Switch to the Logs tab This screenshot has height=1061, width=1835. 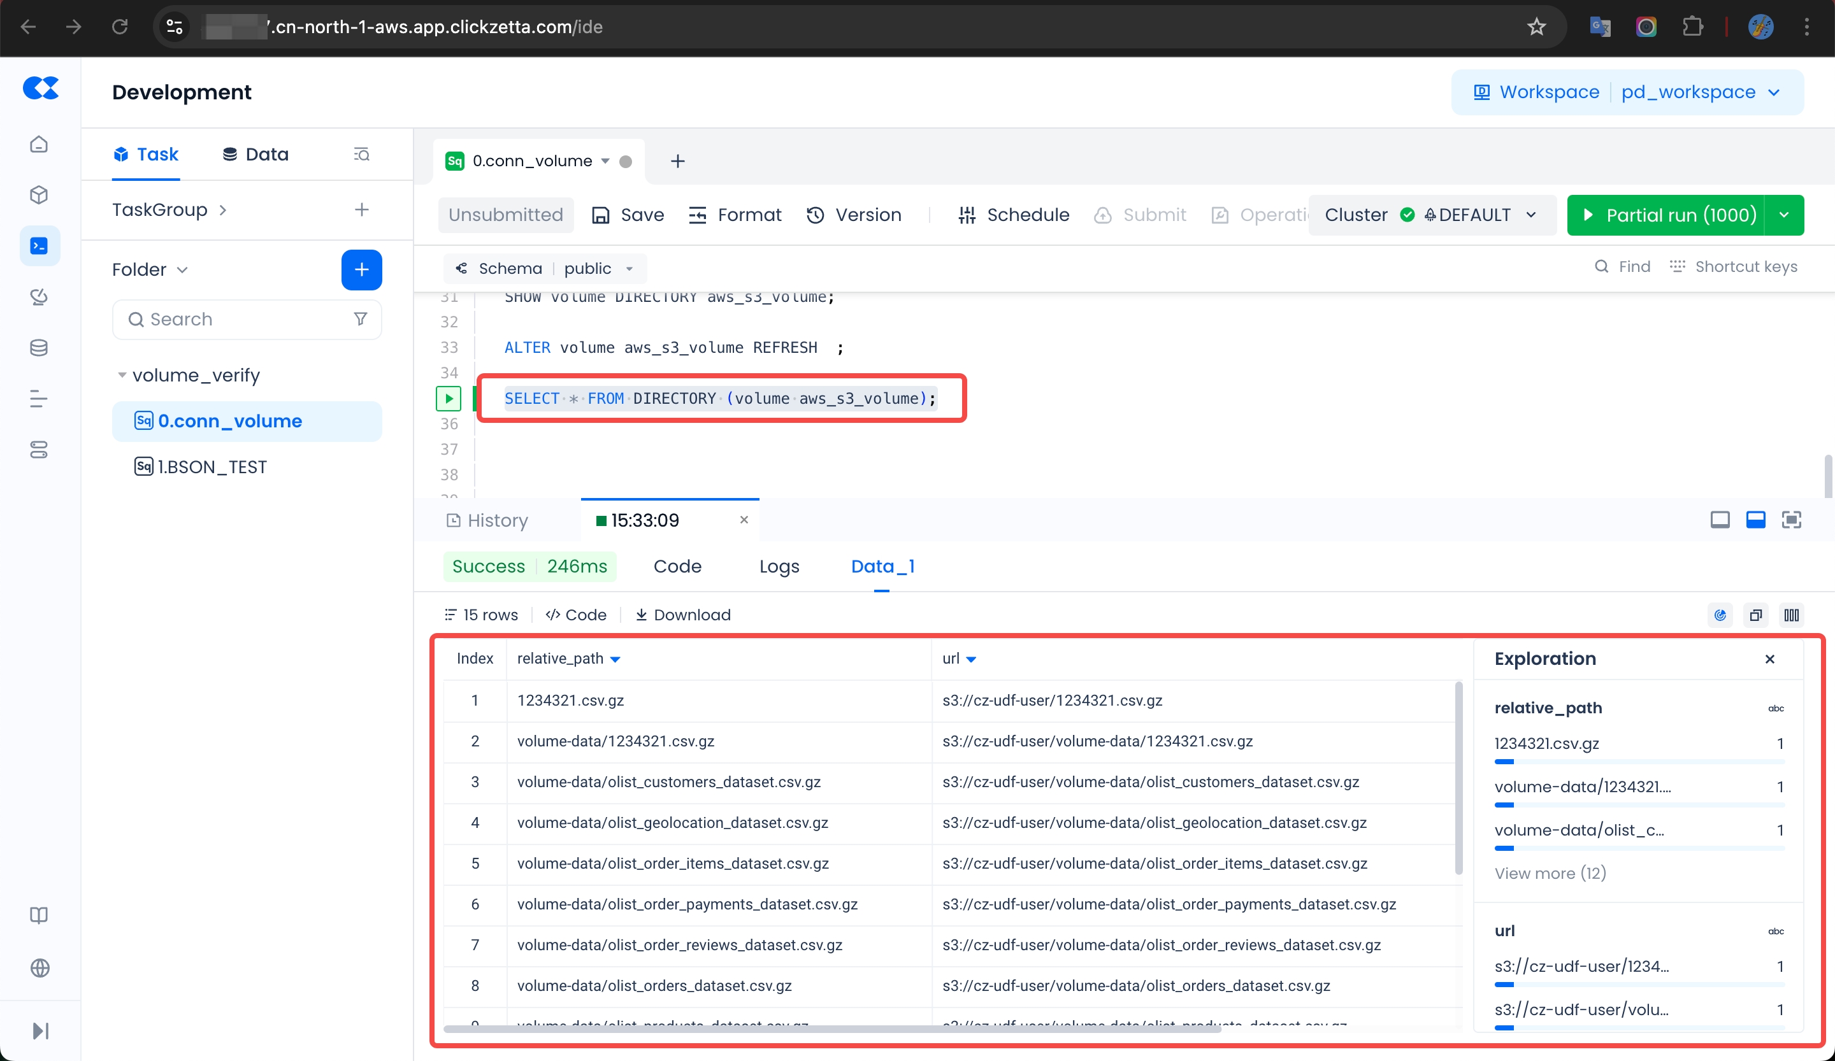[x=779, y=566]
